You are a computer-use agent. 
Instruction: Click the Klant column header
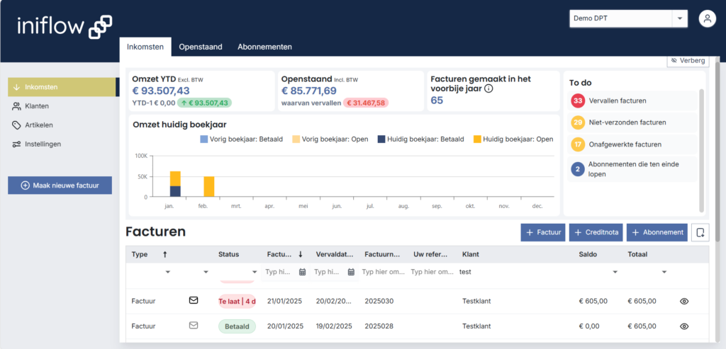coord(471,254)
